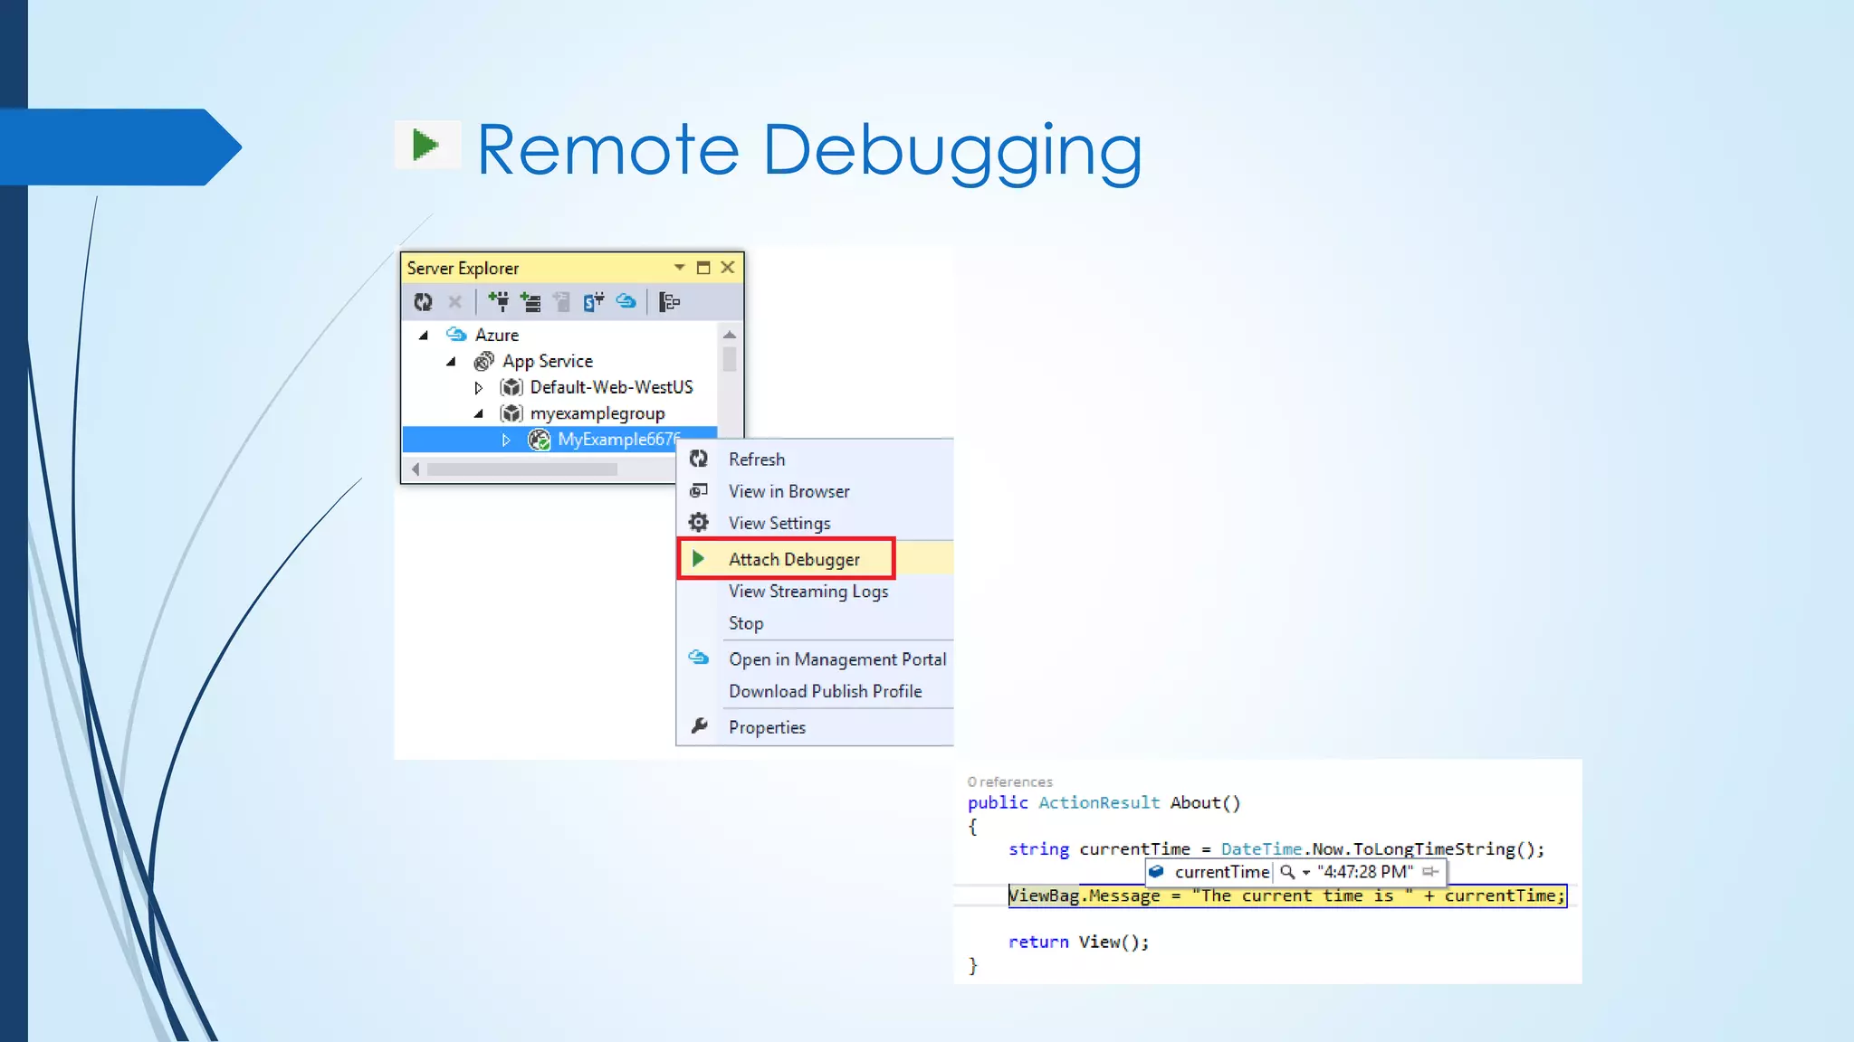
Task: Select Attach Debugger menu item
Action: [x=816, y=559]
